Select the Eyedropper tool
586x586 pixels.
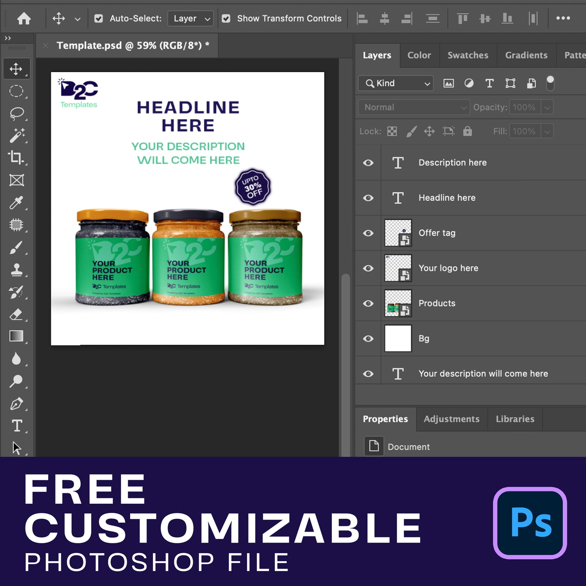16,202
